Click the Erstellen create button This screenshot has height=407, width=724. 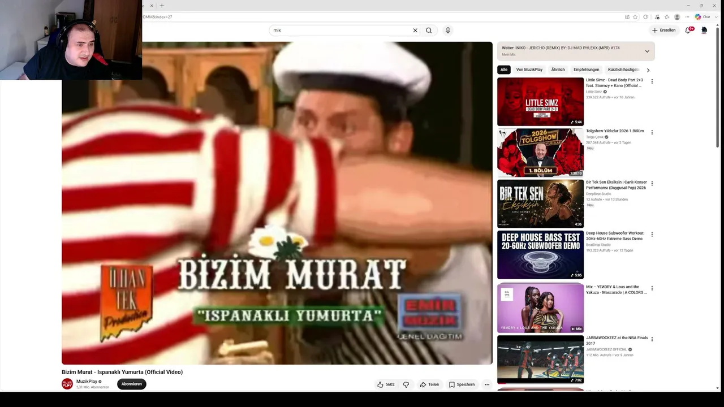664,31
